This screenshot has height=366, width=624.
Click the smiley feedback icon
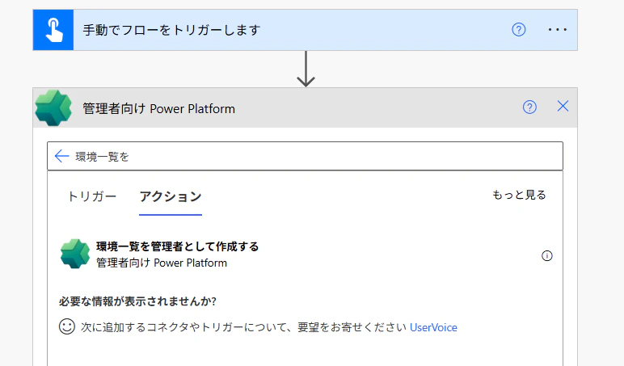[67, 326]
